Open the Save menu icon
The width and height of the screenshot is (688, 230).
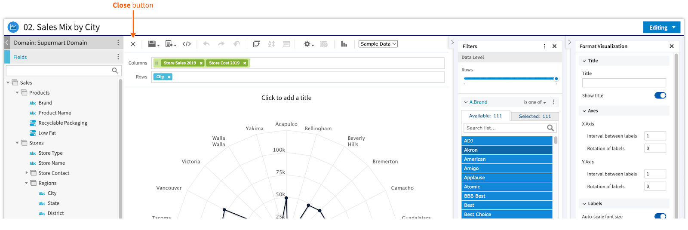tap(154, 44)
